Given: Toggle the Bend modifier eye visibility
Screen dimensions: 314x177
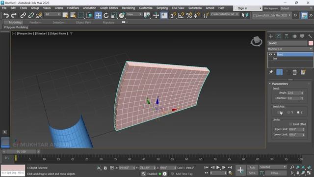Looking at the screenshot, I should [270, 55].
